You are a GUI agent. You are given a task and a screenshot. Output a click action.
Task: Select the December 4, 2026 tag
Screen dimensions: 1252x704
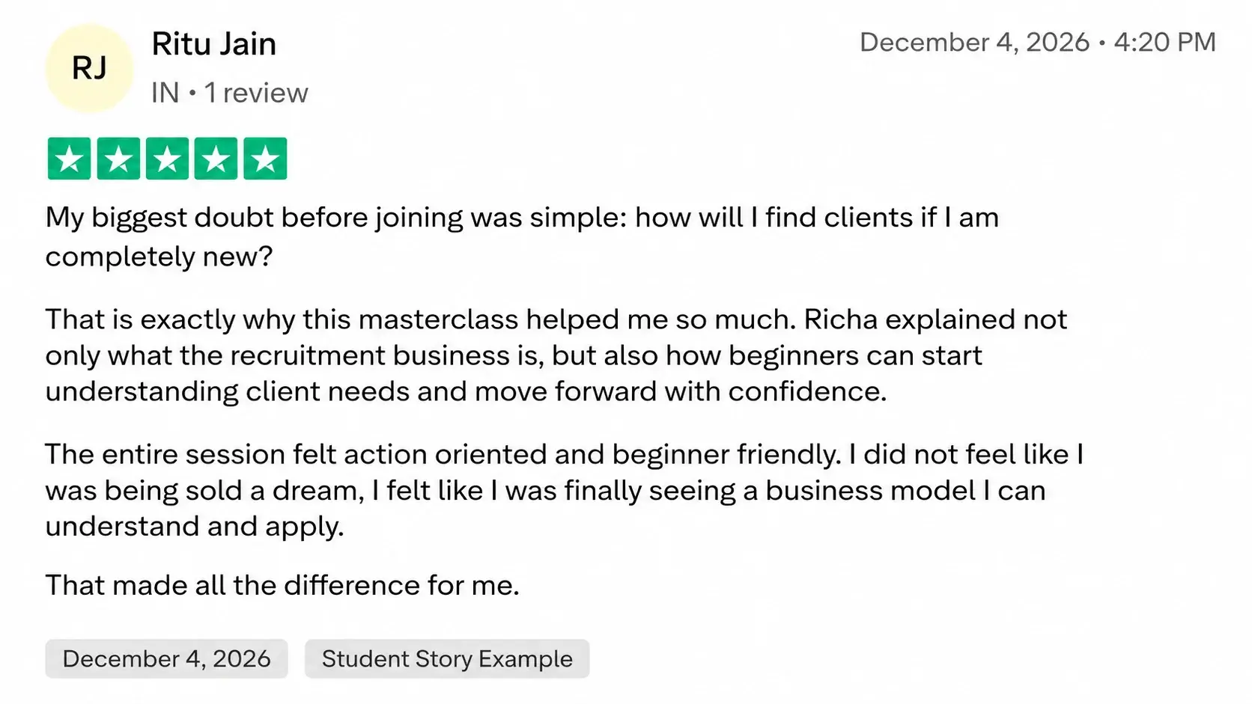click(166, 658)
